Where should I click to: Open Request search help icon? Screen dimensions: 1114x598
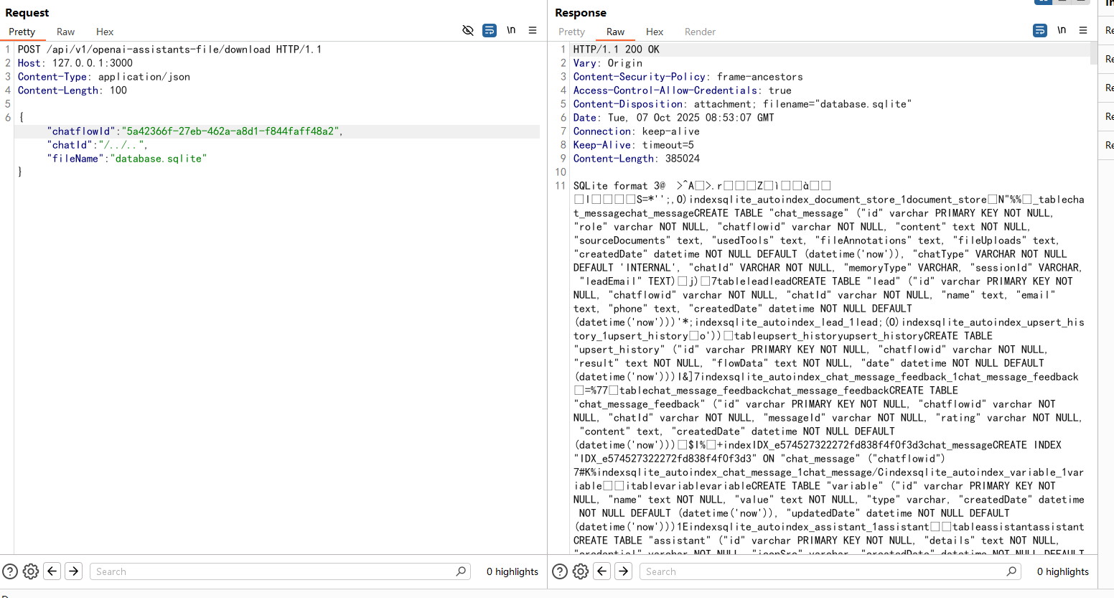10,571
